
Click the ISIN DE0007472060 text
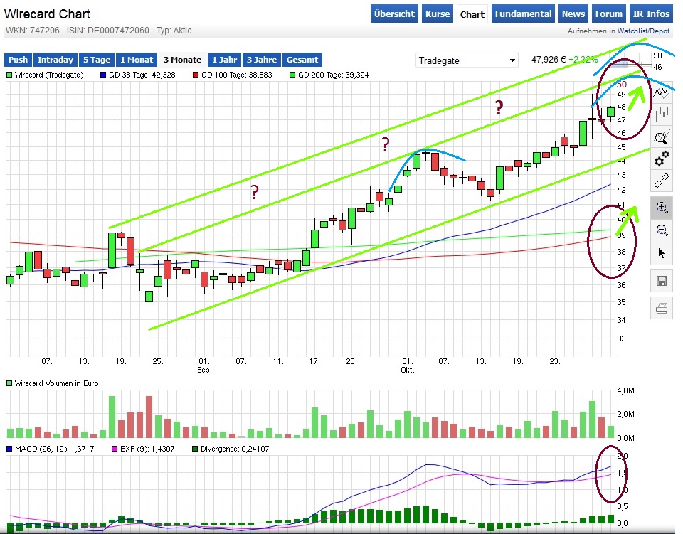tap(108, 31)
